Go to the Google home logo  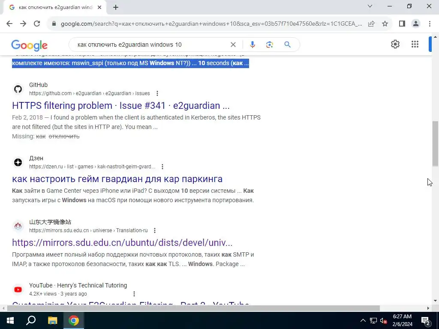tap(30, 45)
